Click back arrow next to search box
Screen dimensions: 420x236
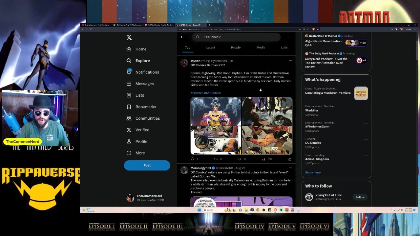pyautogui.click(x=182, y=37)
